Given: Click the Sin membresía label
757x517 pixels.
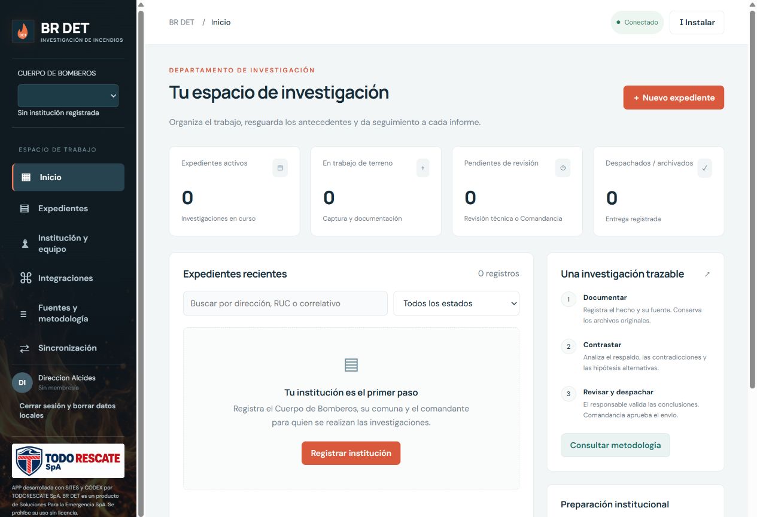Looking at the screenshot, I should 59,388.
